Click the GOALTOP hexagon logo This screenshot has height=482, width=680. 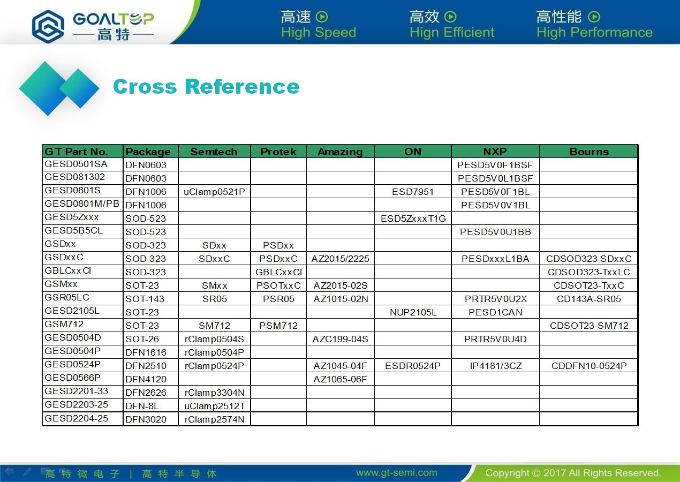[x=48, y=26]
